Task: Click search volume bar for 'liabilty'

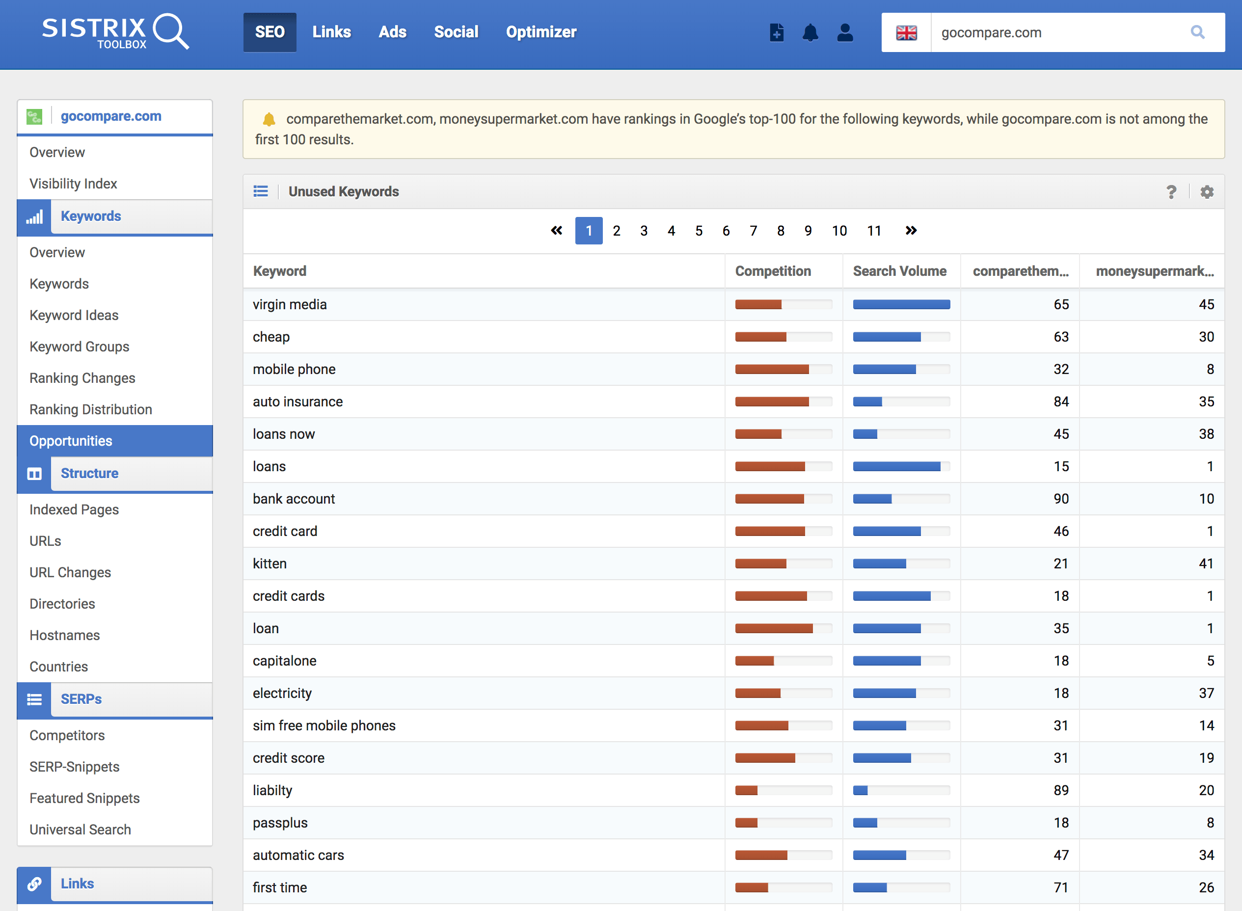Action: pos(901,790)
